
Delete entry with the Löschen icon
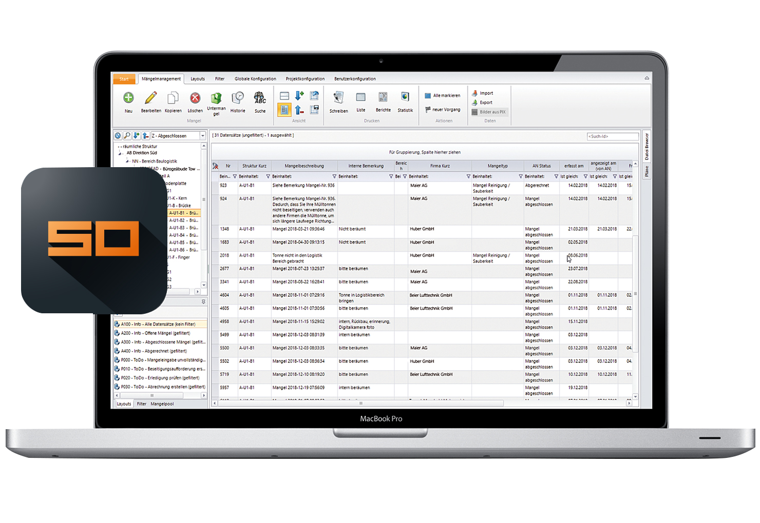(195, 98)
